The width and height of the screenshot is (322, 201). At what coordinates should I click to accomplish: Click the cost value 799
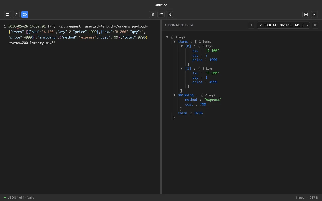[203, 104]
